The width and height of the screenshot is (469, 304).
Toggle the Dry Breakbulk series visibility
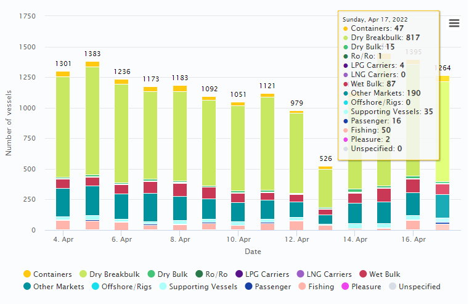[114, 274]
